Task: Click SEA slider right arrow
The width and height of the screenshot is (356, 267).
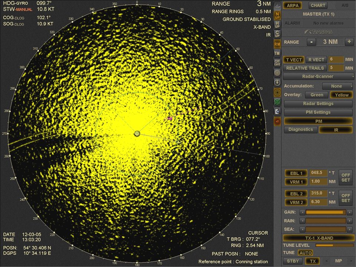Action: point(350,229)
